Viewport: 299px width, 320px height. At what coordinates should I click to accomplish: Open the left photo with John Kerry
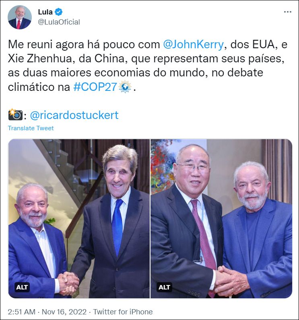click(79, 219)
